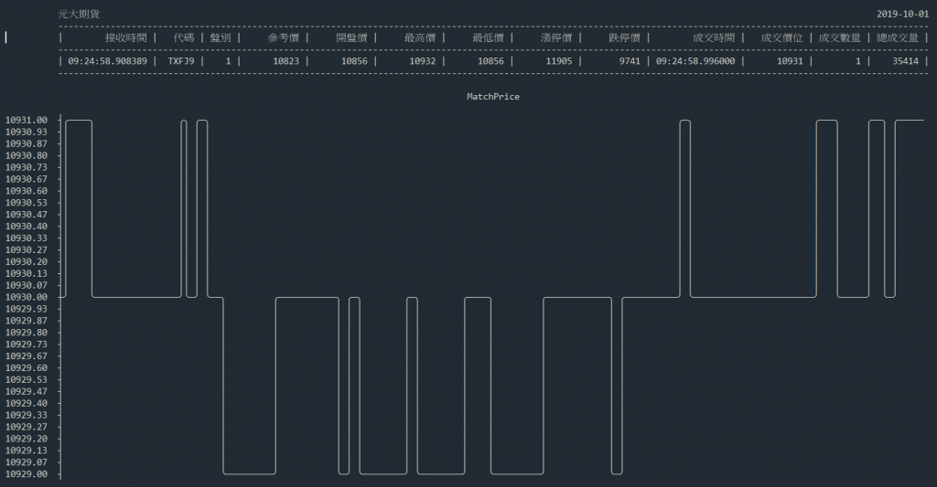Click the 10929.93 axis label
937x487 pixels.
click(27, 309)
